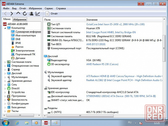This screenshot has width=168, height=126.
Task: Switch to the Меню tab
Action: (x=7, y=19)
